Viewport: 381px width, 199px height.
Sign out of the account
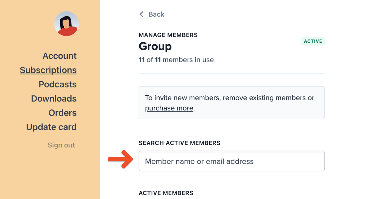point(61,145)
